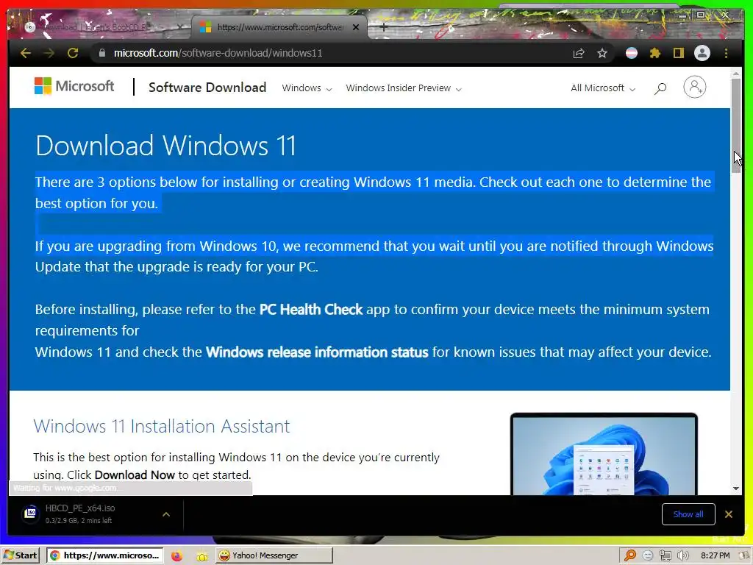Bookmark this page with the star icon

coord(602,53)
